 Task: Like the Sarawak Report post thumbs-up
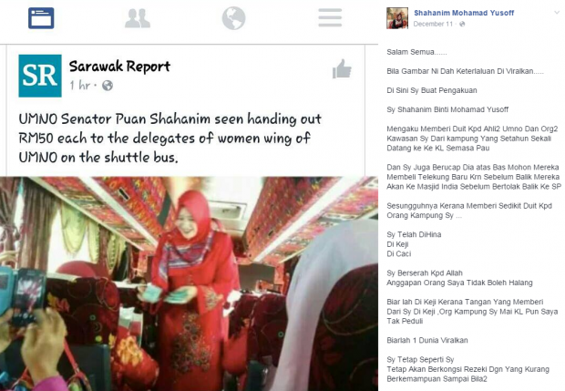(342, 69)
